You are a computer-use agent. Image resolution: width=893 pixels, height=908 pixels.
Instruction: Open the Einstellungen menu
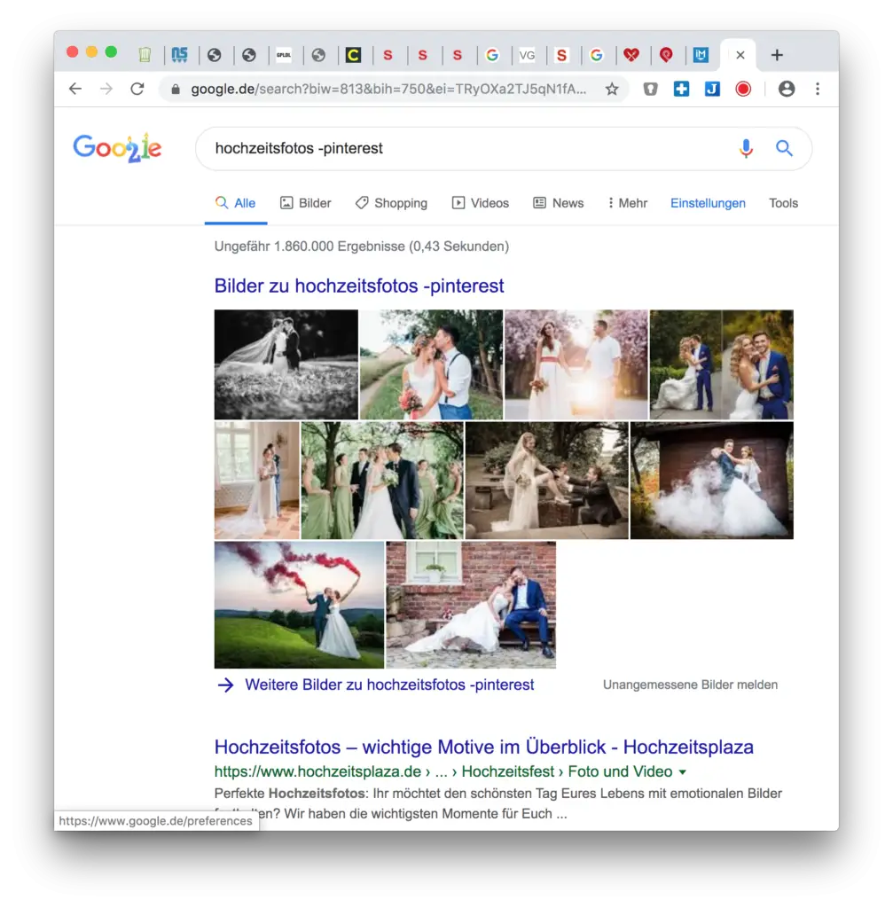[709, 203]
